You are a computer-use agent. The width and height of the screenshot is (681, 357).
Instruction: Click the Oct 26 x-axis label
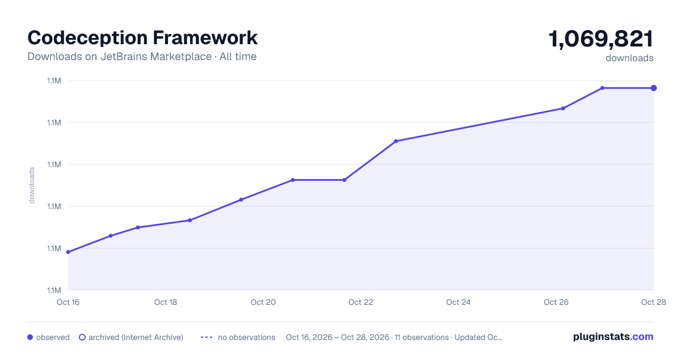click(556, 302)
